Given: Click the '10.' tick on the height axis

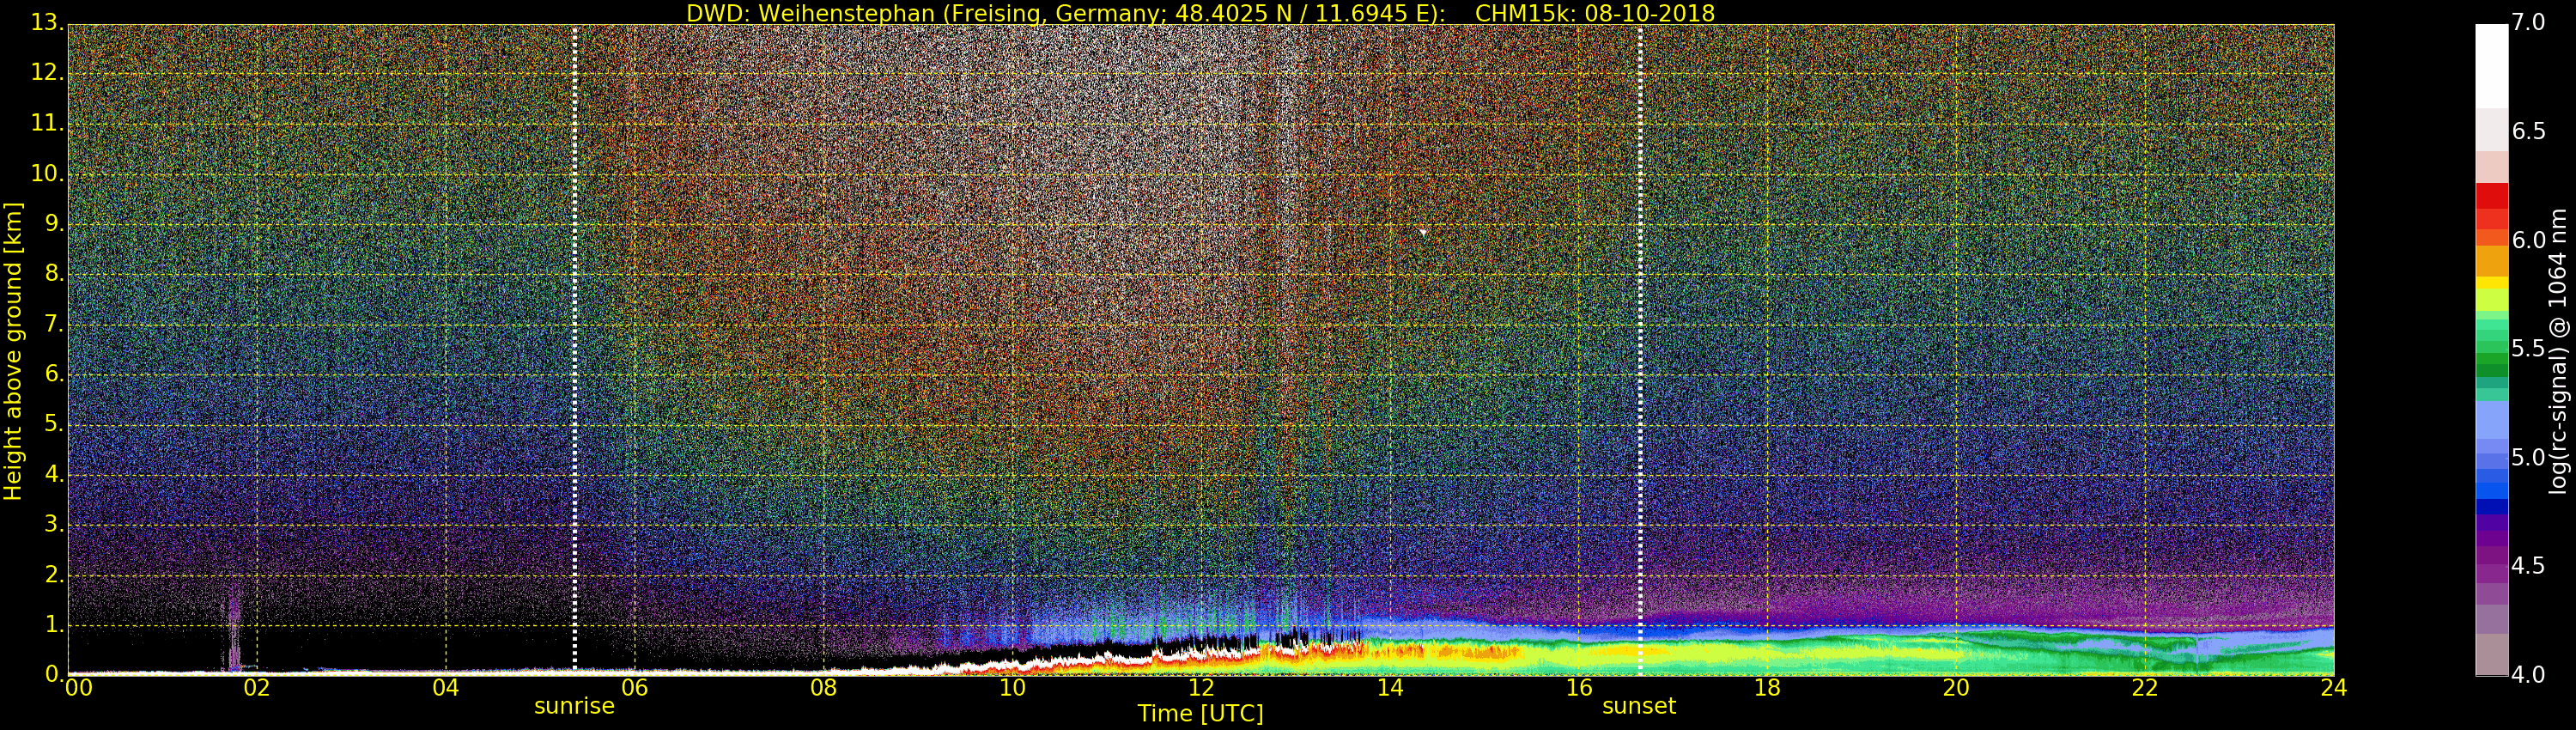Looking at the screenshot, I should click(48, 174).
